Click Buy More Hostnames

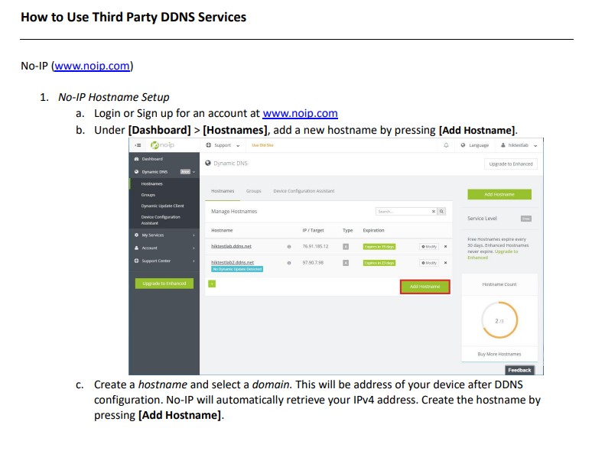click(499, 354)
